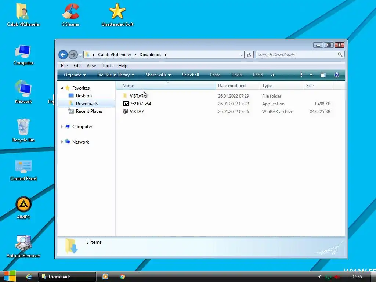Viewport: 376px width, 282px height.
Task: Focus the Search Downloads field
Action: 300,55
